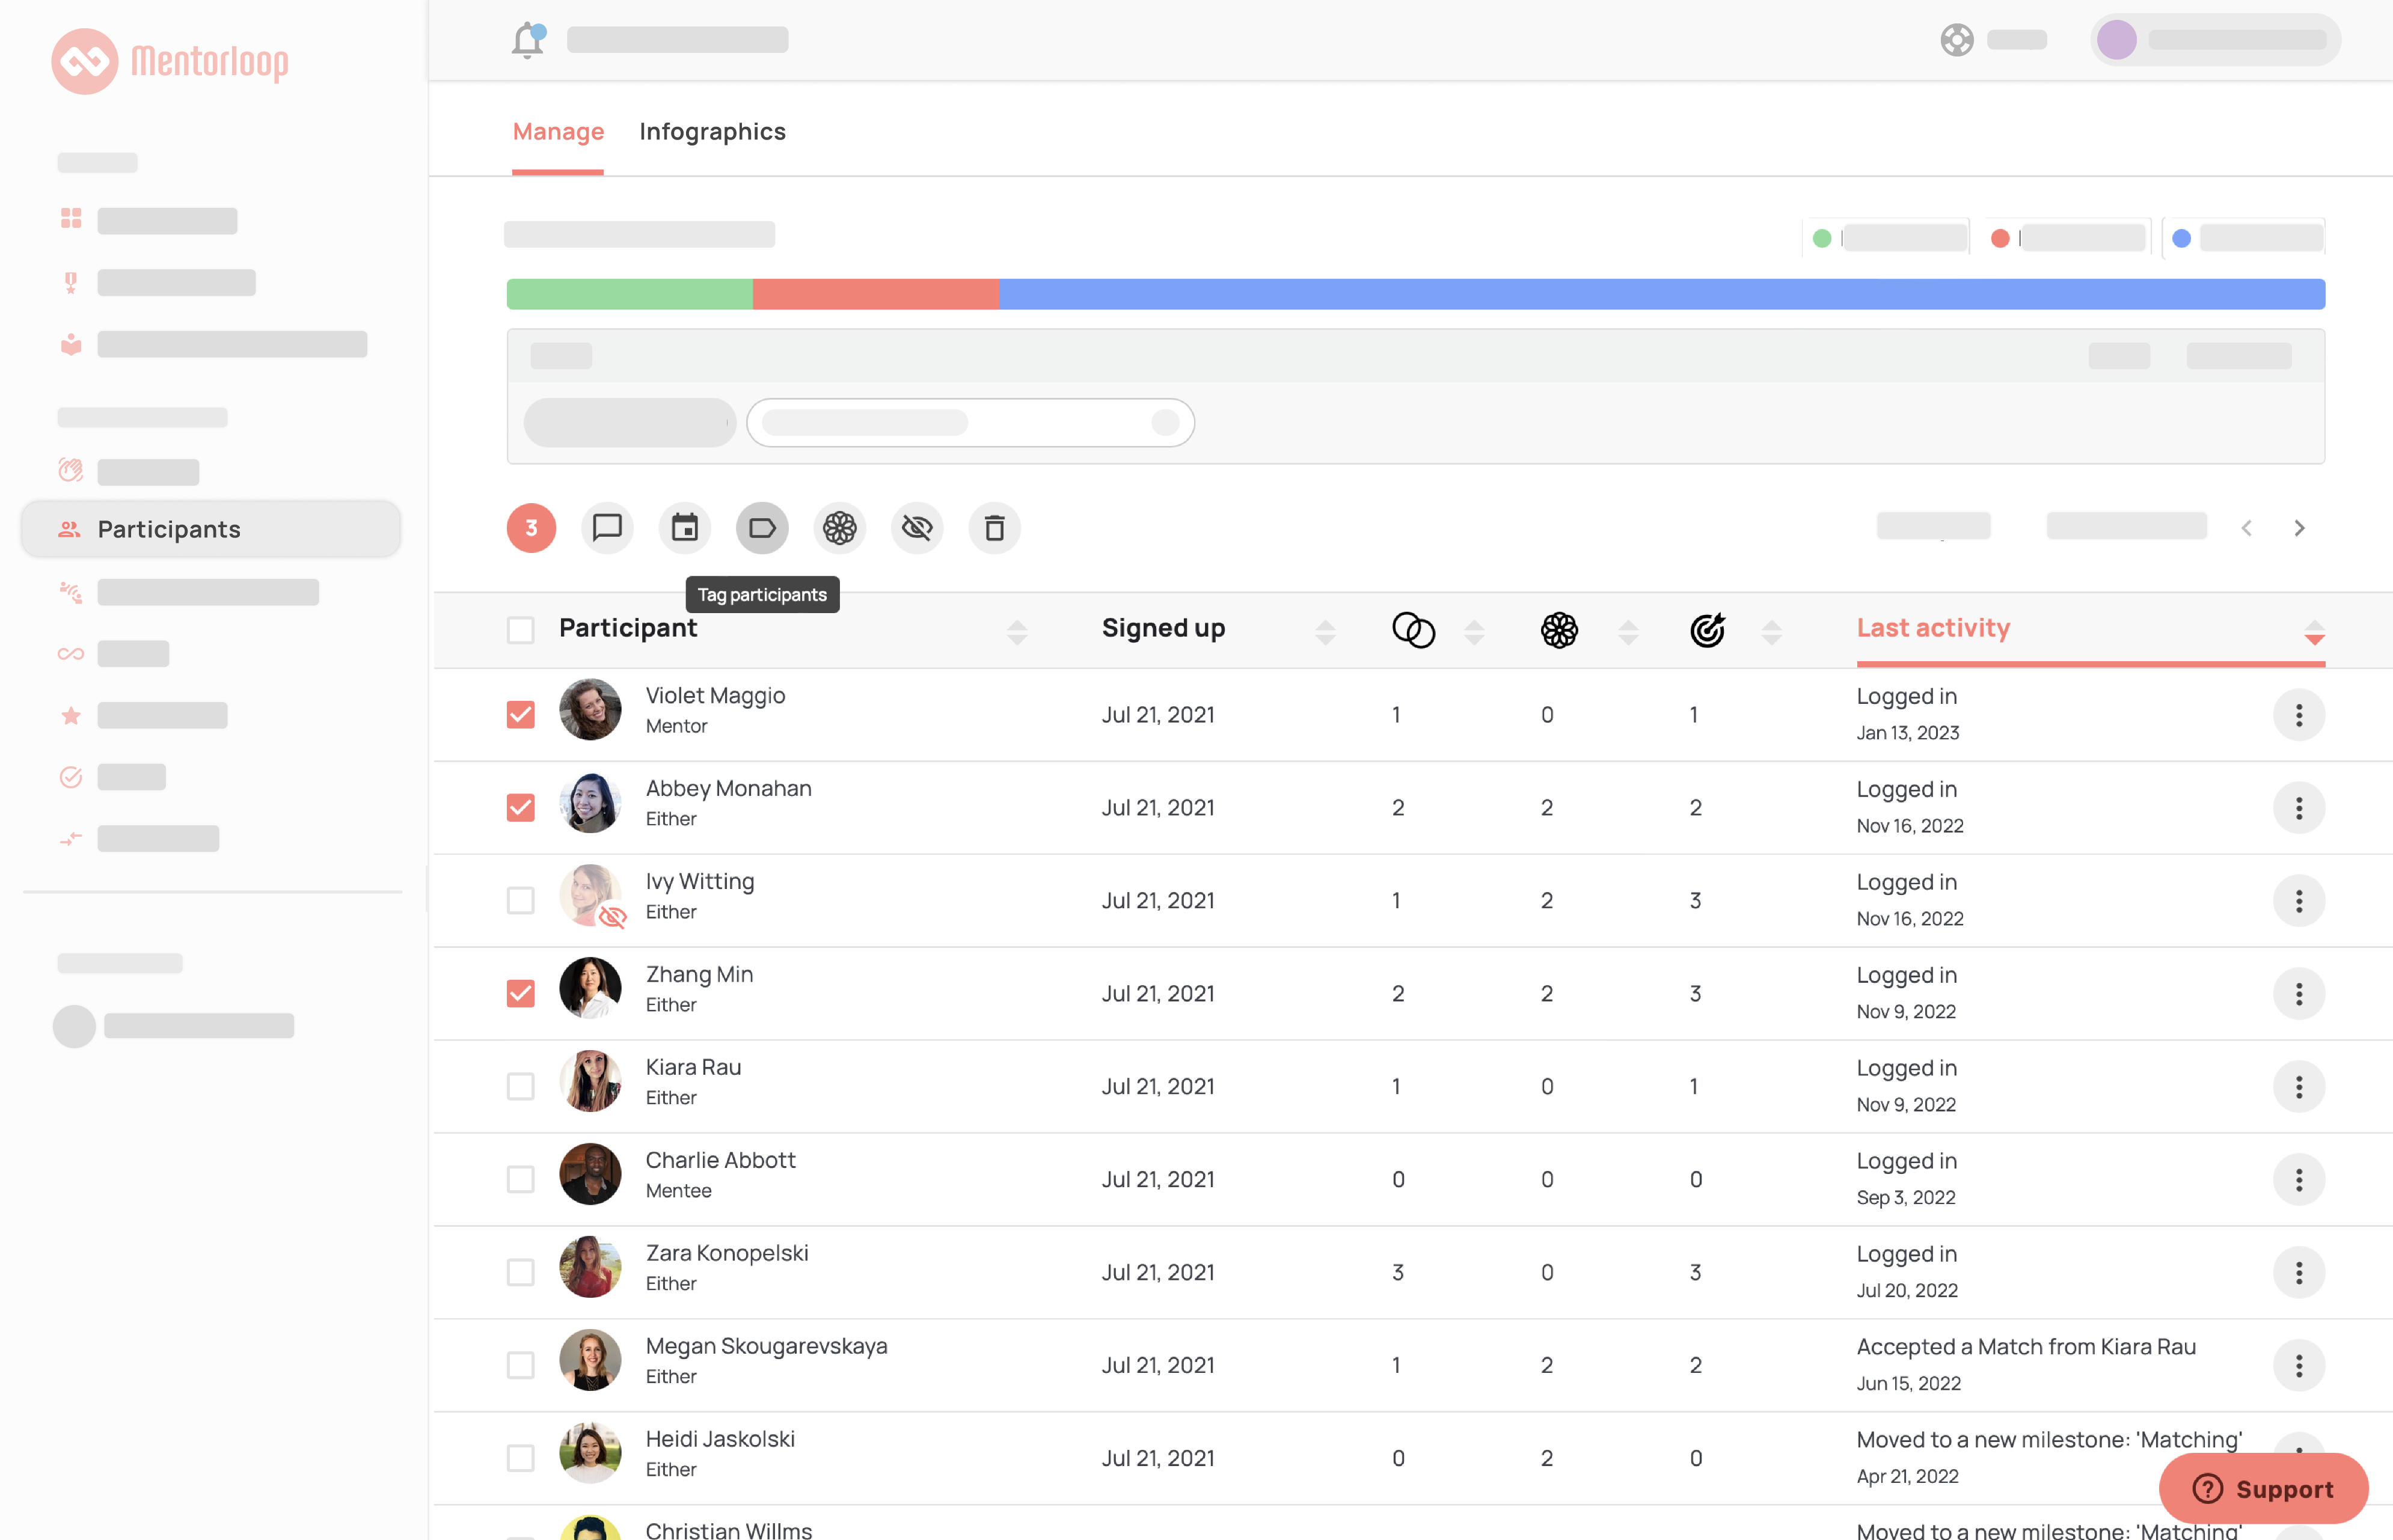Open more options for Zhang Min
The image size is (2393, 1540).
coord(2298,994)
